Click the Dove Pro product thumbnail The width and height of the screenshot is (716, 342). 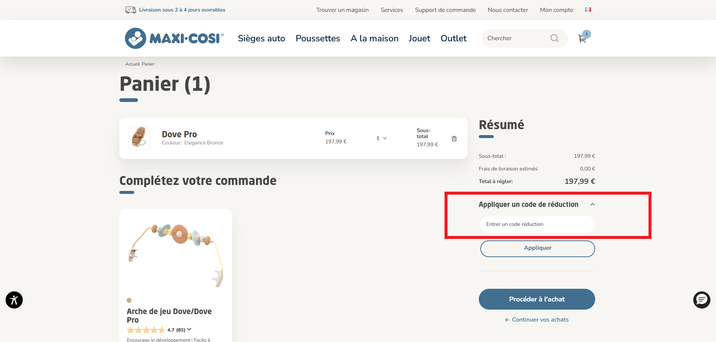pyautogui.click(x=139, y=138)
